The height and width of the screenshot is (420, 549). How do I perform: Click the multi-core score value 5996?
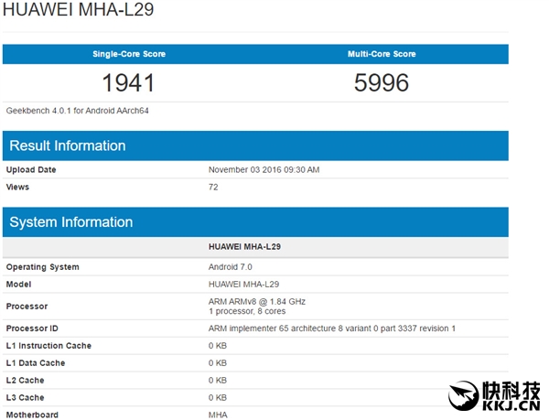click(382, 83)
